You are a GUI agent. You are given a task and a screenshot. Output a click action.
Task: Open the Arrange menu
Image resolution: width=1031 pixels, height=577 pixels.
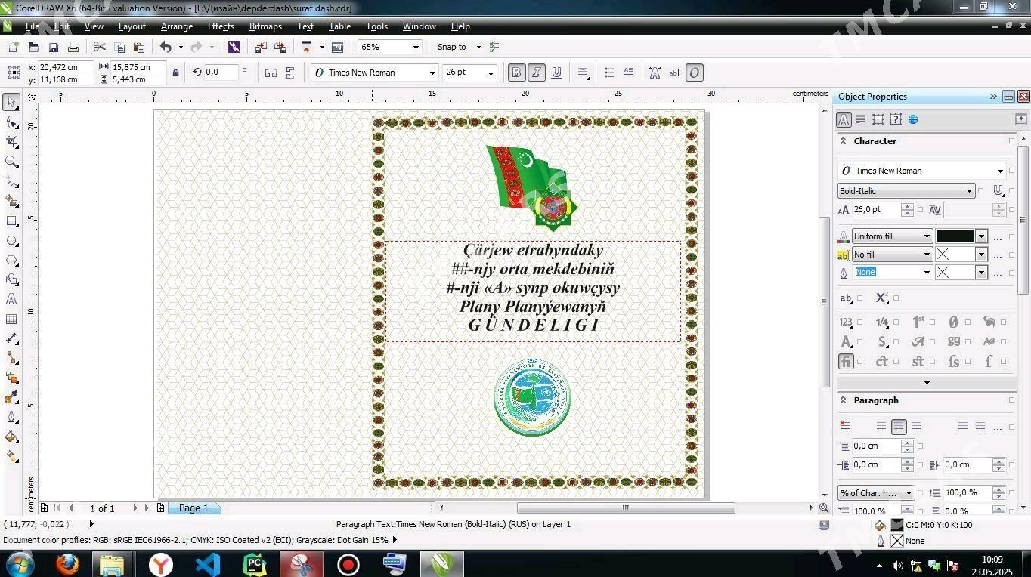coord(177,26)
